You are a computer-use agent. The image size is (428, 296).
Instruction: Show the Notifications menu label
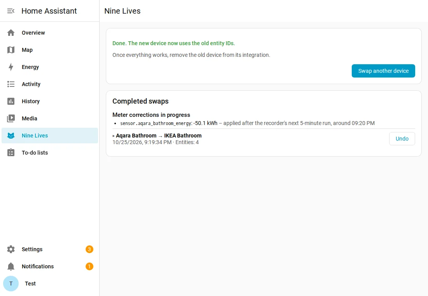click(38, 266)
